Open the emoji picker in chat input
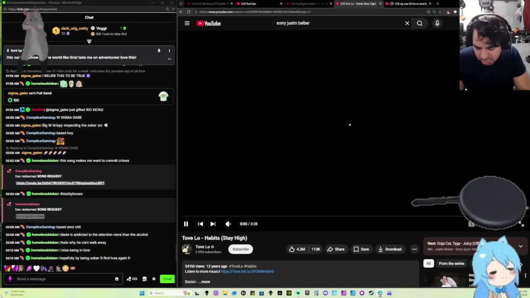This screenshot has width=530, height=298. click(117, 279)
